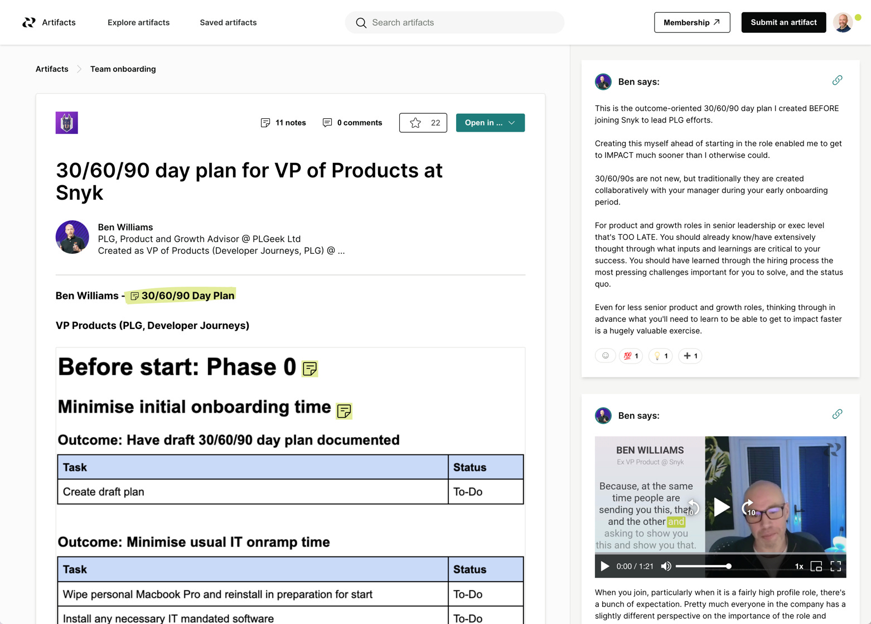This screenshot has width=871, height=624.
Task: Copy link of second Ben says video note
Action: click(837, 414)
